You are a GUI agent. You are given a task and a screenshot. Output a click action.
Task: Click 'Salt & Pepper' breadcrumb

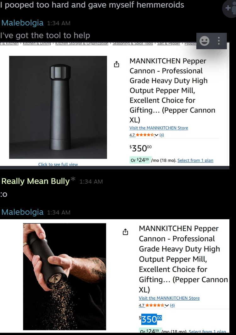point(169,43)
